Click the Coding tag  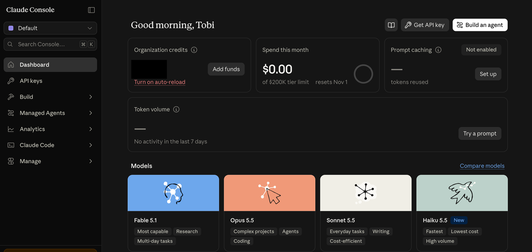(x=242, y=241)
